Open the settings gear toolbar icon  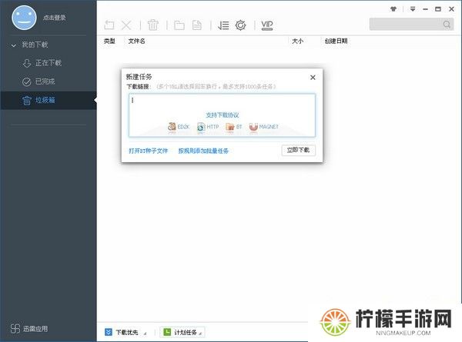(241, 25)
